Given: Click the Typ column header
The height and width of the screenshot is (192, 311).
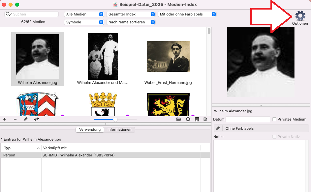Looking at the screenshot, I should pyautogui.click(x=20, y=148).
